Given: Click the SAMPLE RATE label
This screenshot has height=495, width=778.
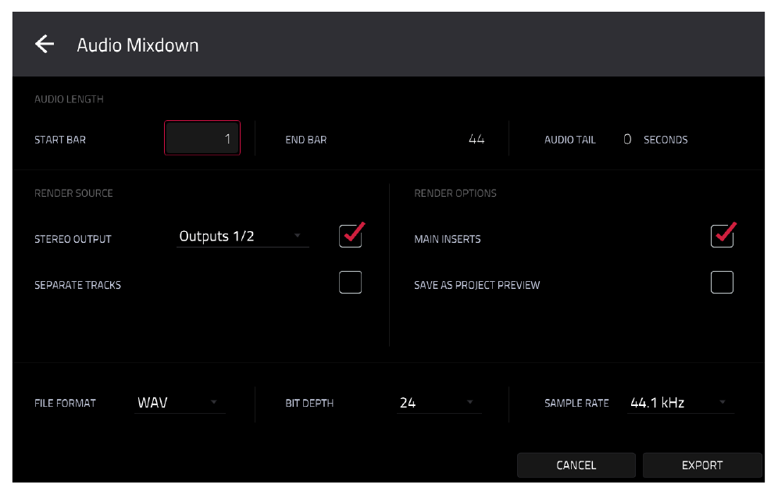Looking at the screenshot, I should click(576, 403).
